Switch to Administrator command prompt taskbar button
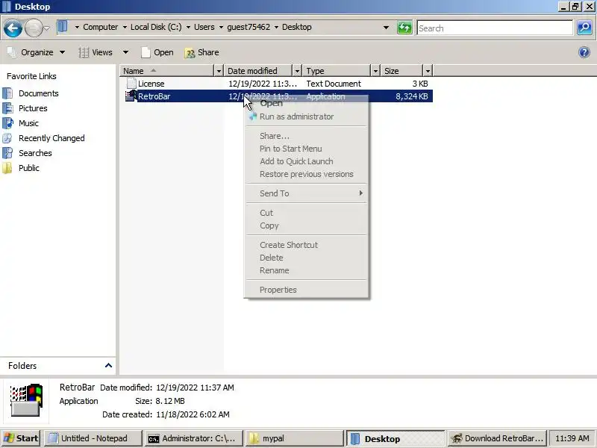The height and width of the screenshot is (448, 597). (194, 438)
